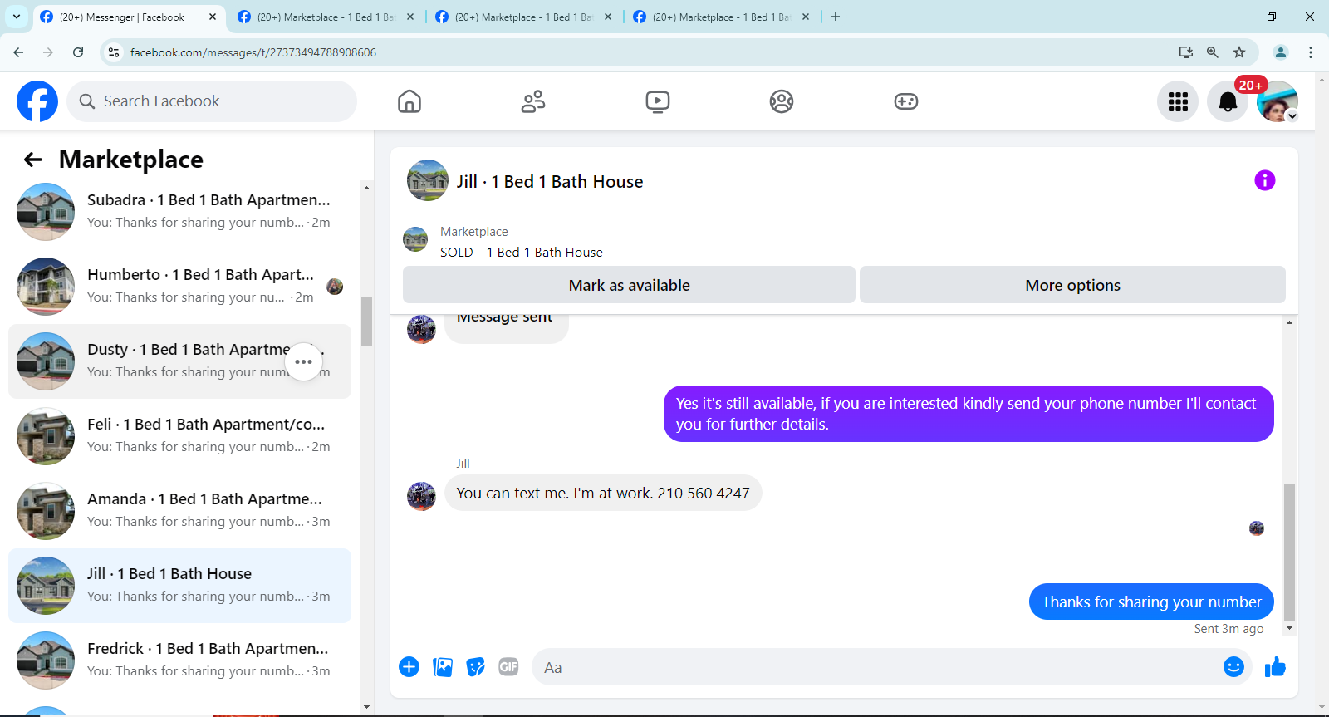Image resolution: width=1329 pixels, height=717 pixels.
Task: Click Amanda's listing thumbnail in chat list
Action: click(x=46, y=511)
